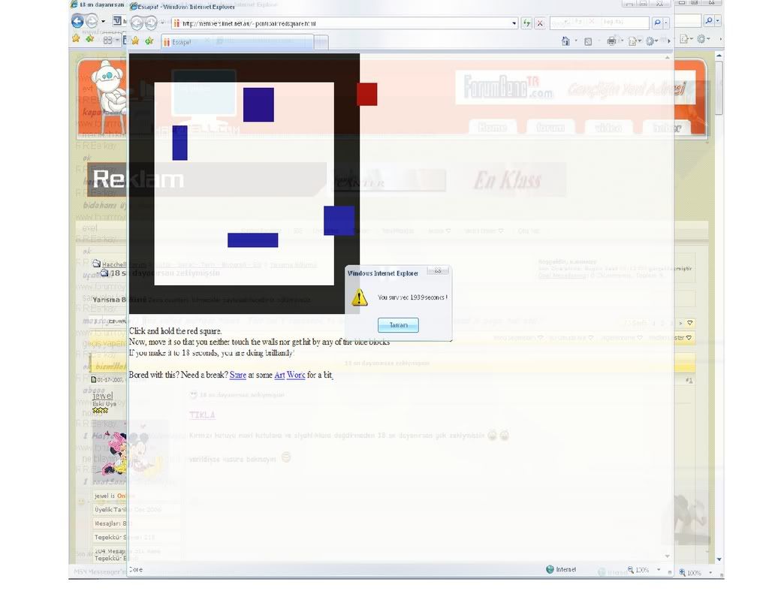Click the forum window vertical scrollbar down arrow

719,559
